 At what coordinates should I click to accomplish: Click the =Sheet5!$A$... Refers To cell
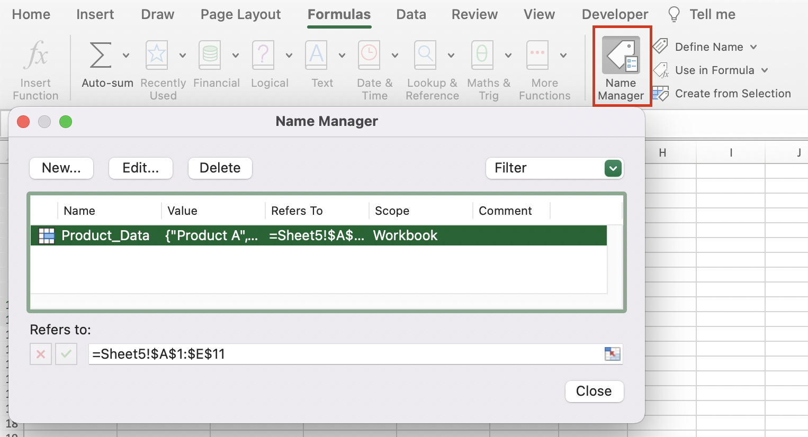[317, 235]
